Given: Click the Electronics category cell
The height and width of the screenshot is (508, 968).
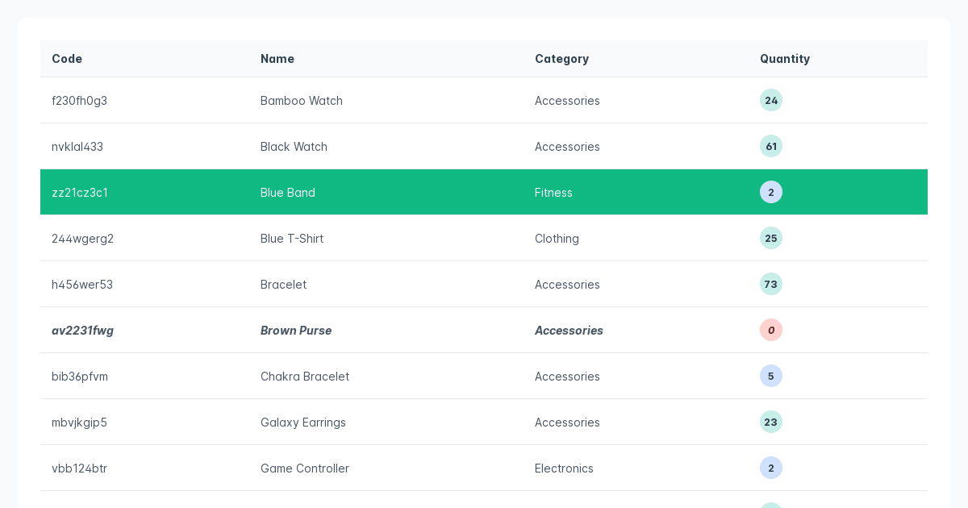Looking at the screenshot, I should coord(564,468).
